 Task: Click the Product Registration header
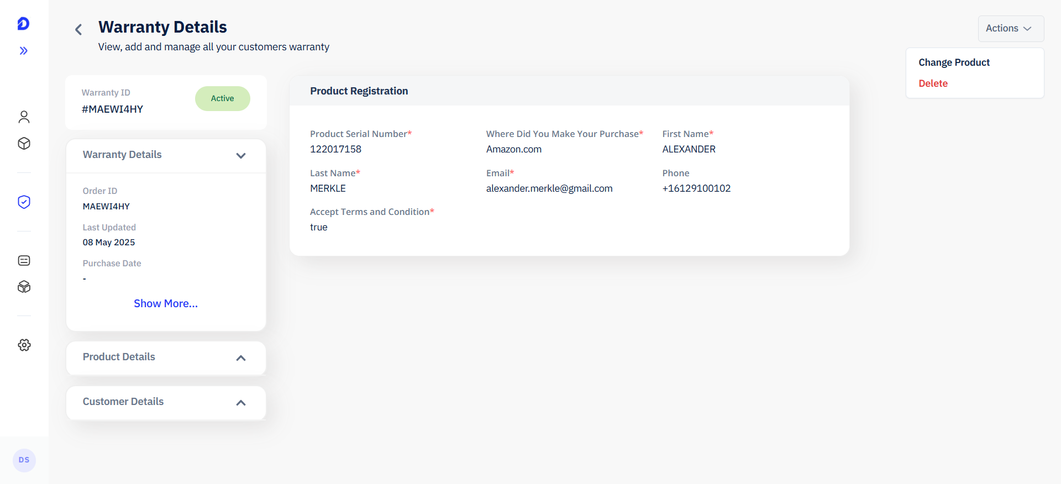click(359, 91)
